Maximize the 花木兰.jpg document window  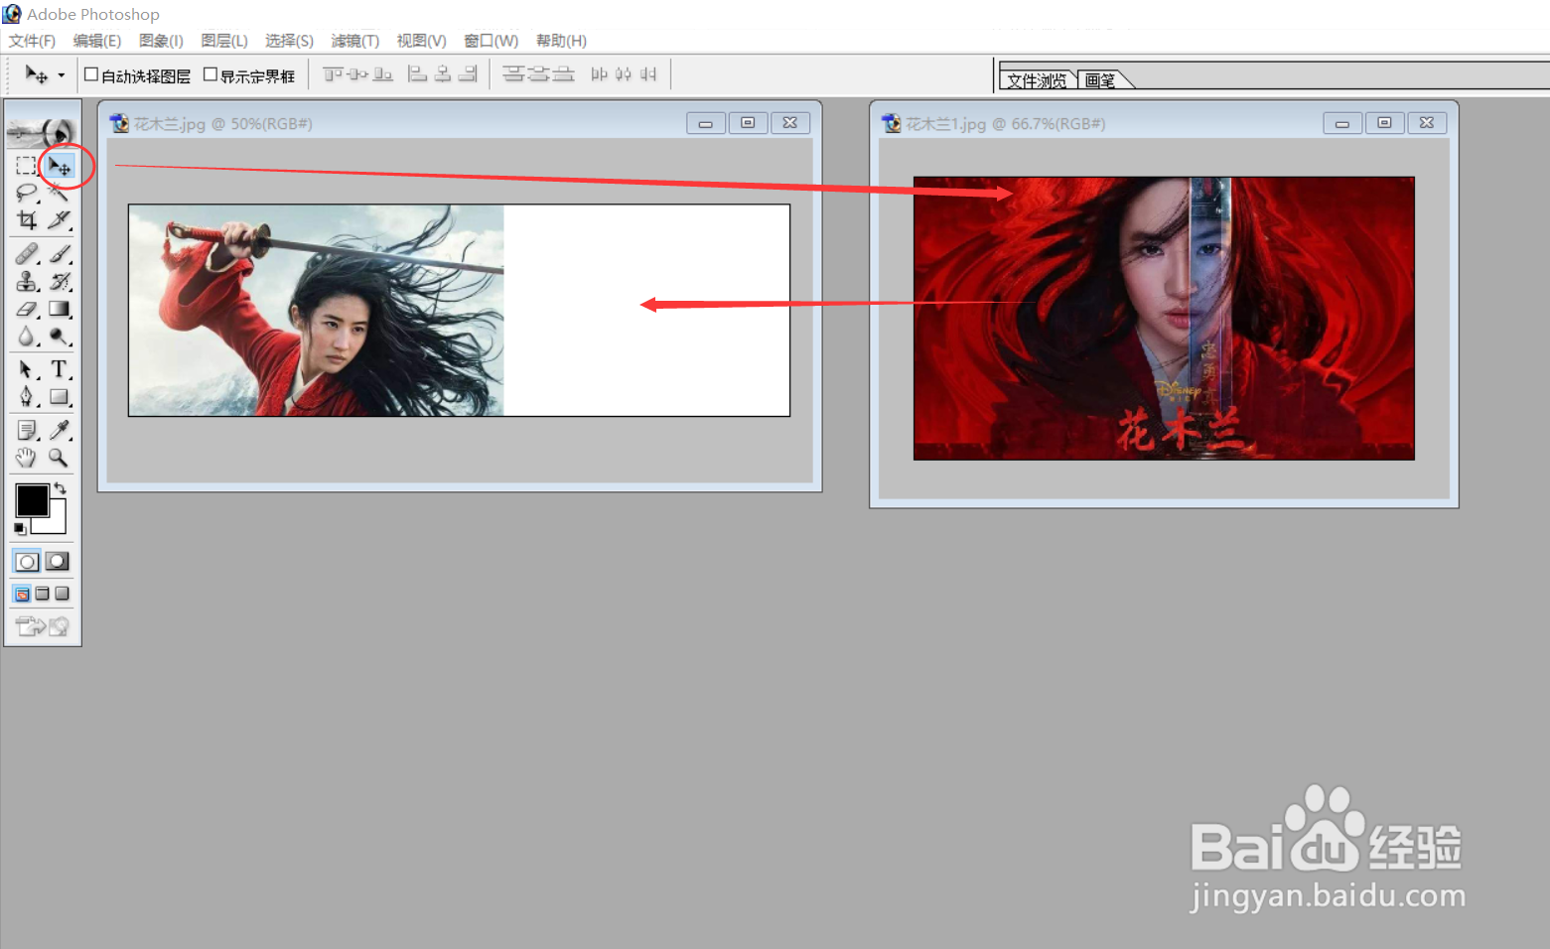(x=748, y=123)
